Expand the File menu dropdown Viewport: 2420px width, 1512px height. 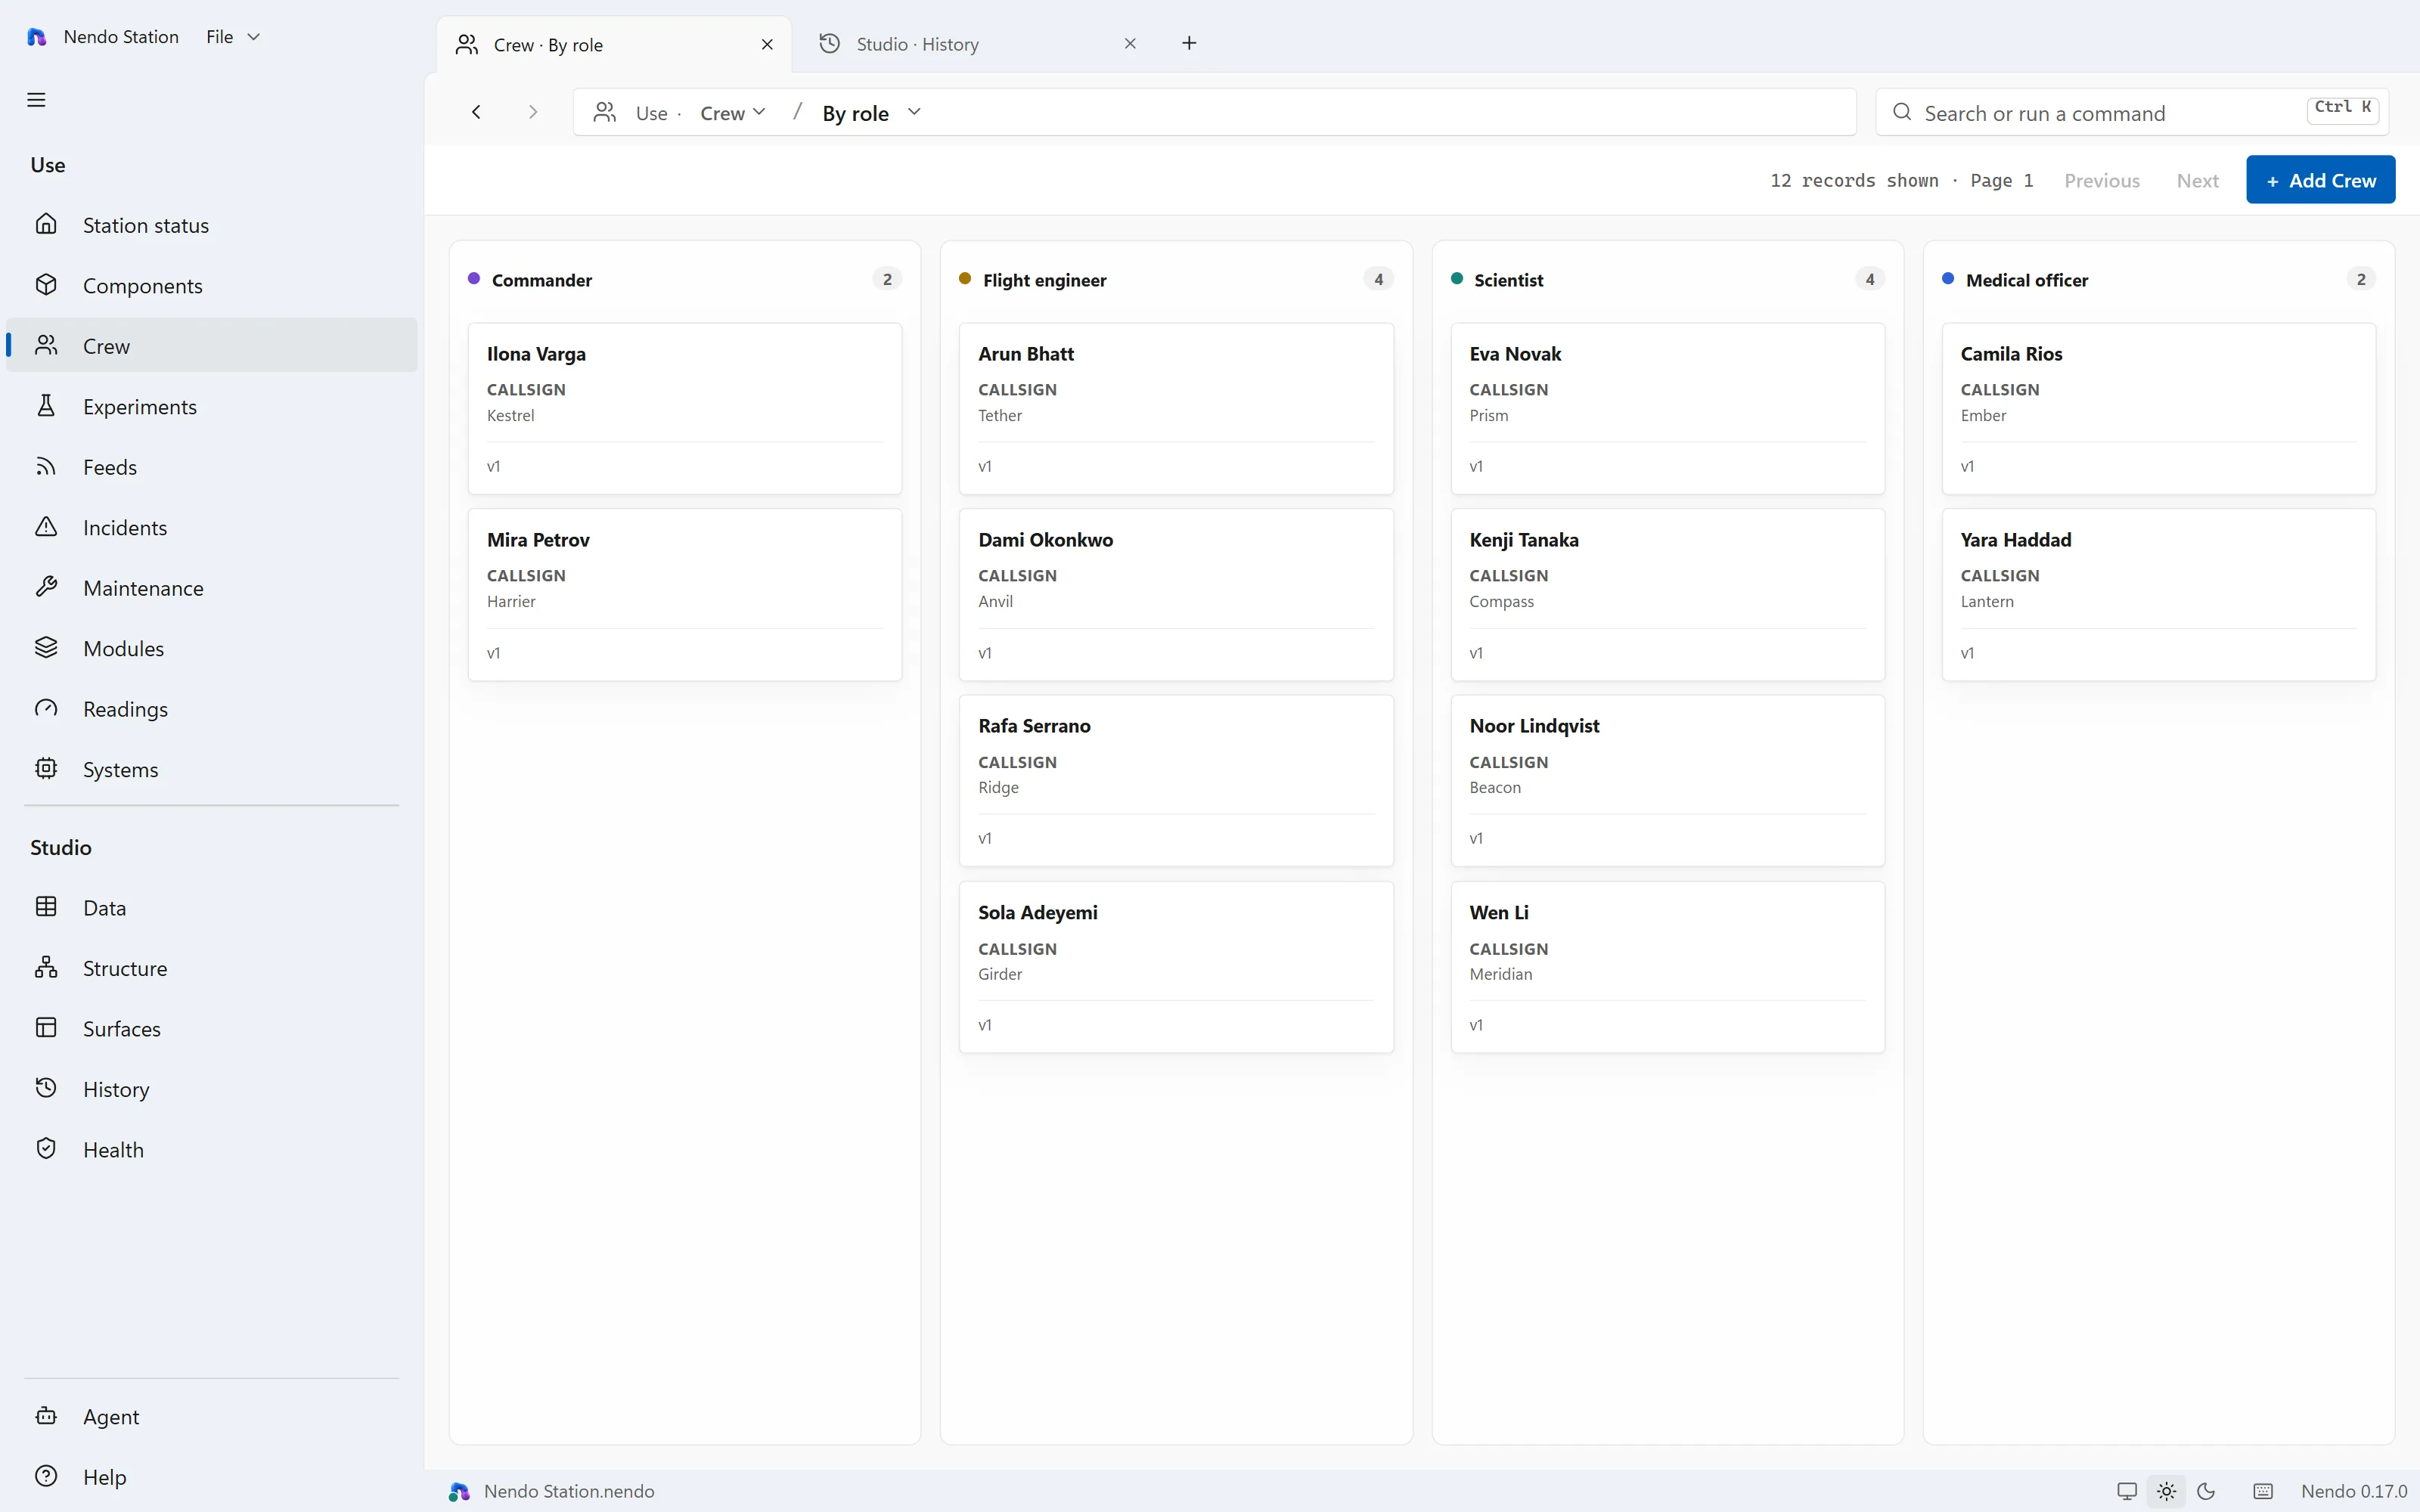click(x=233, y=37)
